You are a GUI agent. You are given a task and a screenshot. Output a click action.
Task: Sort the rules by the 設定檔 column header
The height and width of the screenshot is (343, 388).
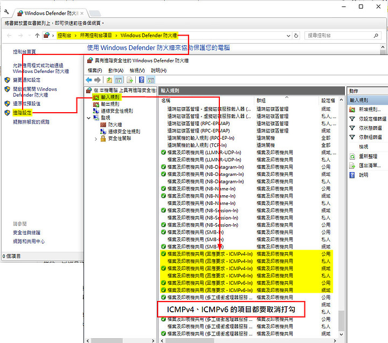328,100
